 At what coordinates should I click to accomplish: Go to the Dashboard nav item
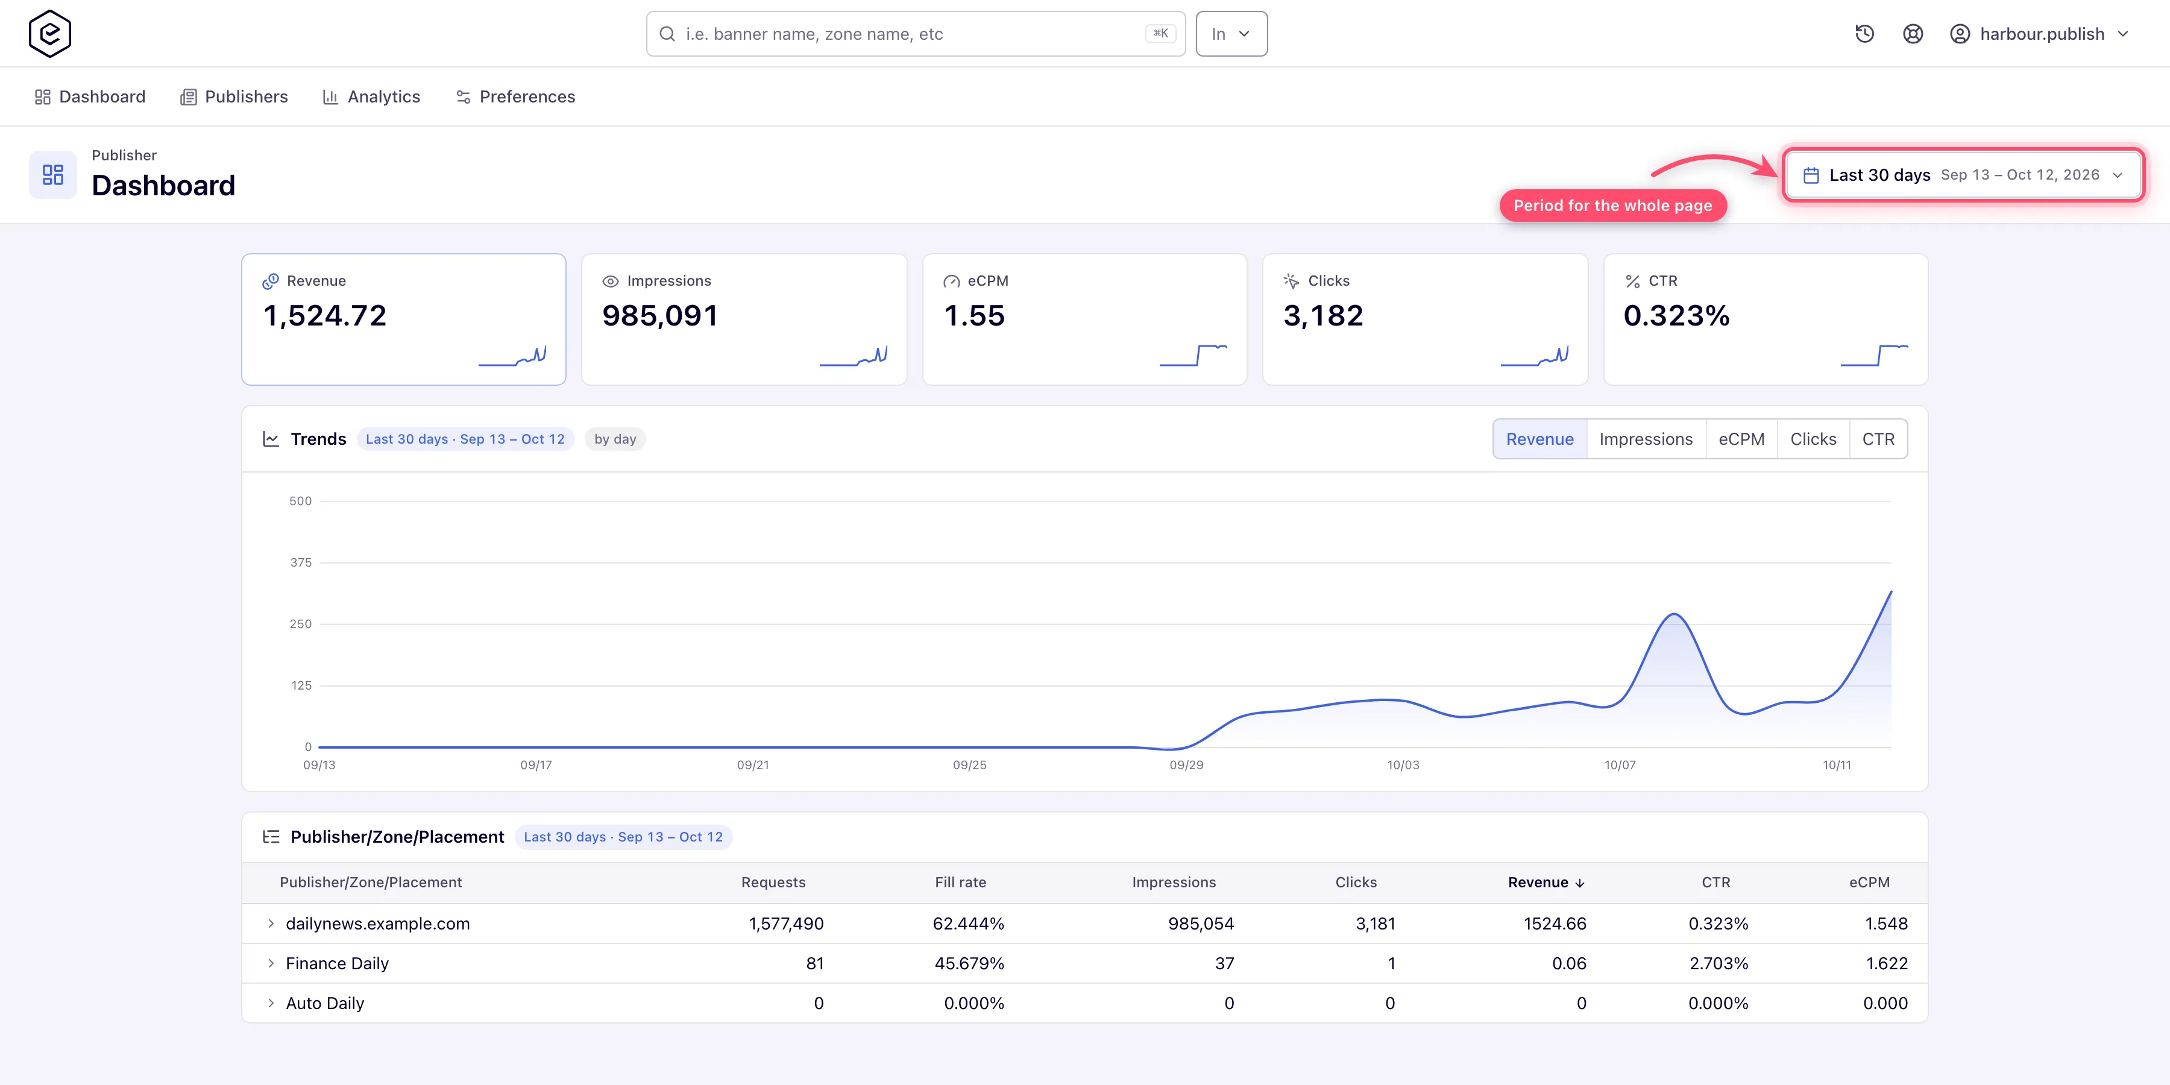tap(90, 97)
